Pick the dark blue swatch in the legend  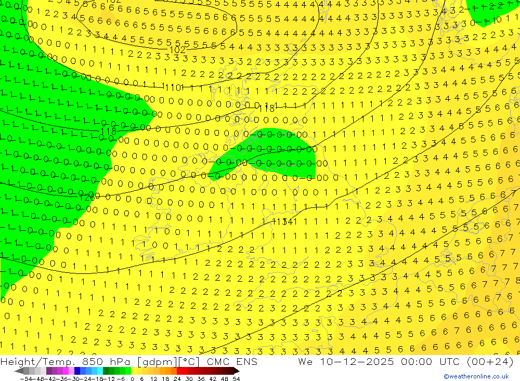[x=77, y=371]
